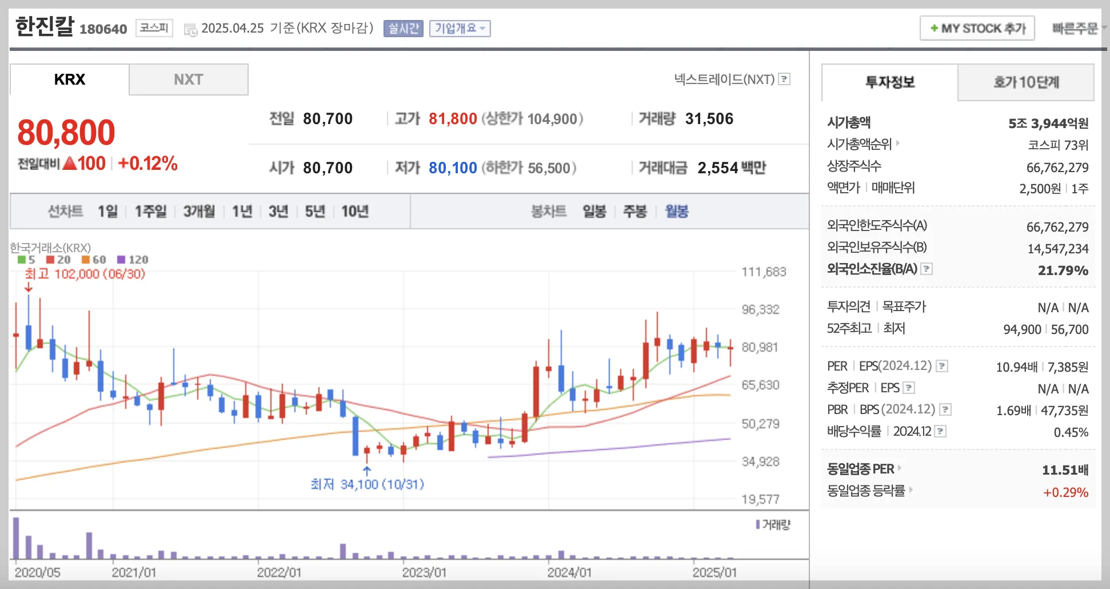Click the arrow beside 시가총액순위
This screenshot has width=1110, height=589.
point(897,143)
